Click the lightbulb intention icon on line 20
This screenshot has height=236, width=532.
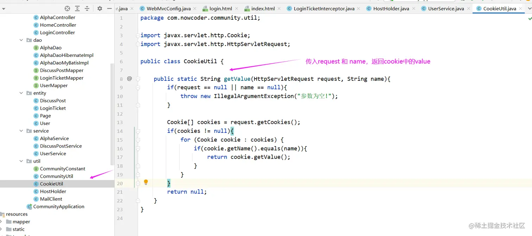pos(146,182)
